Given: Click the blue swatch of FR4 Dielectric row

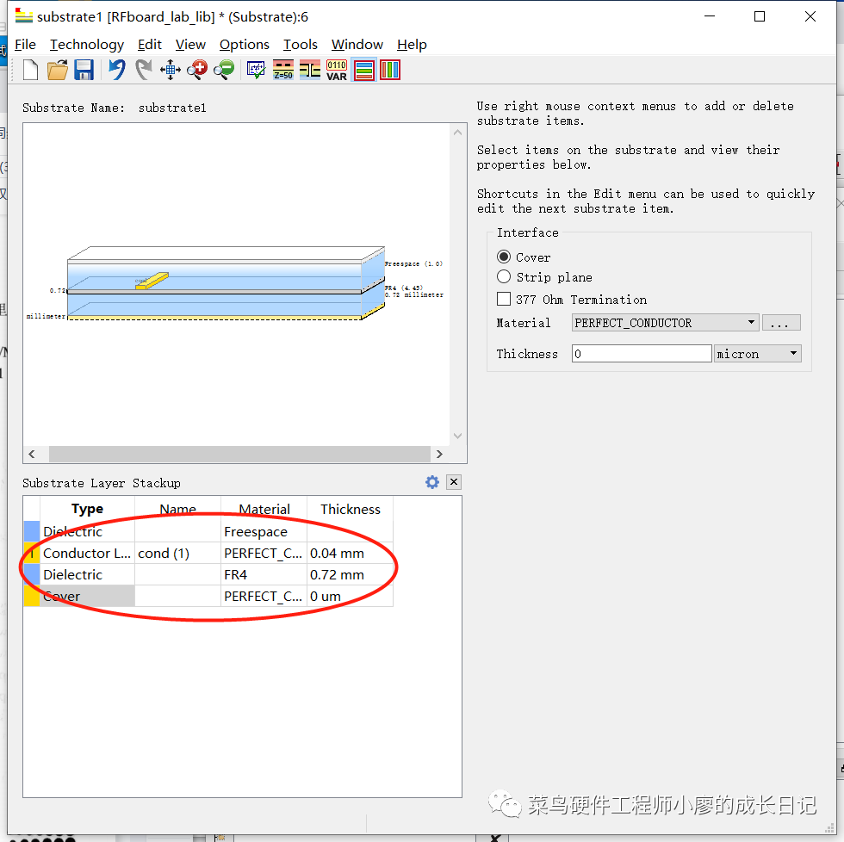Looking at the screenshot, I should [x=32, y=574].
